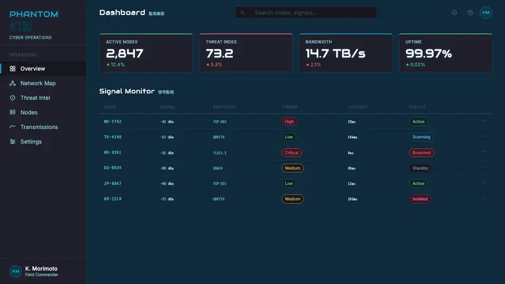Sort by the NODE column header
Image resolution: width=505 pixels, height=284 pixels.
click(x=110, y=107)
